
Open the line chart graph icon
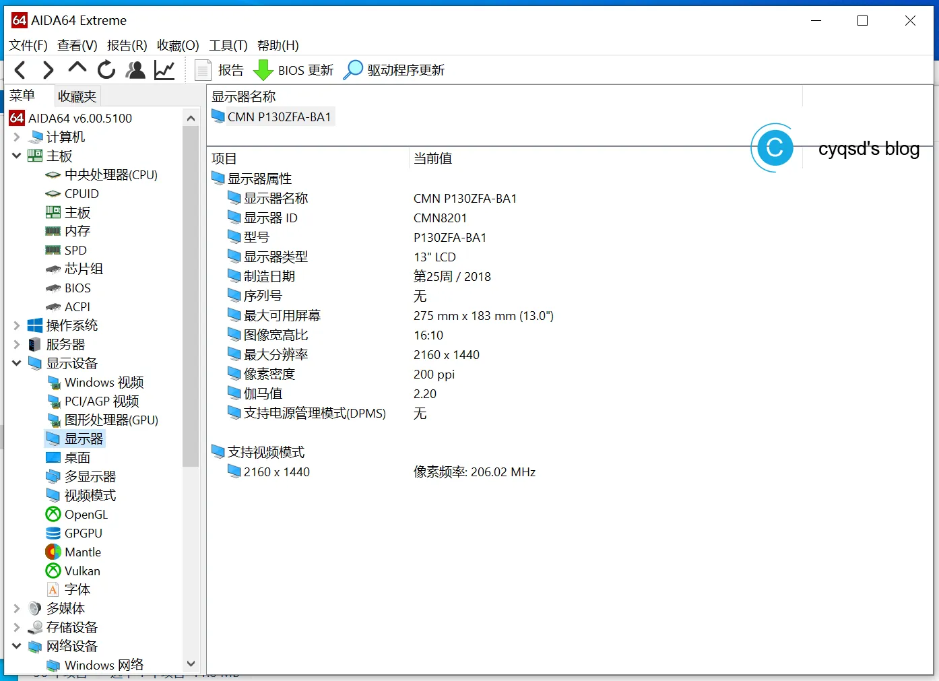point(164,70)
